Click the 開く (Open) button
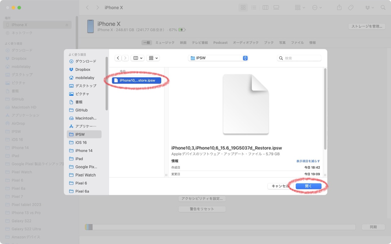Image resolution: width=391 pixels, height=244 pixels. click(309, 186)
